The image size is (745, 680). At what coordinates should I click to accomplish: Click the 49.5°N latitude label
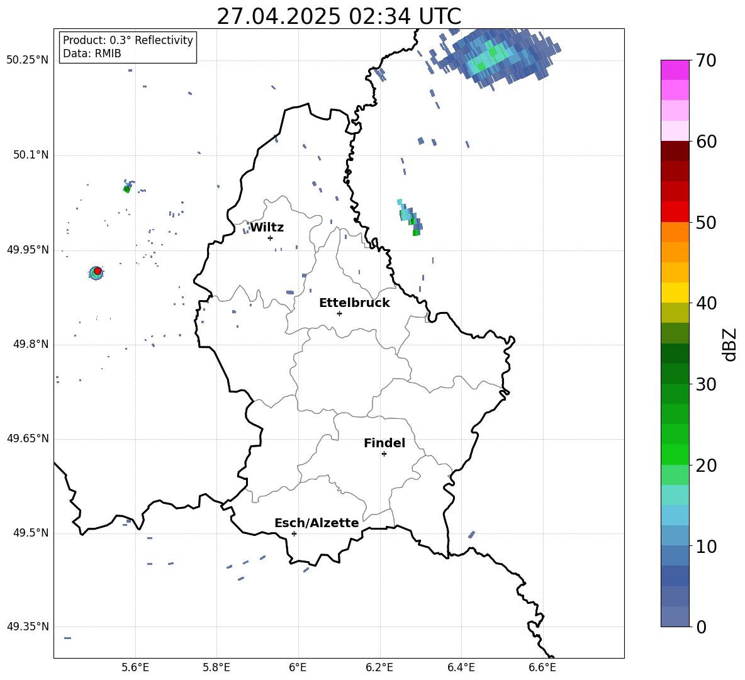31,533
